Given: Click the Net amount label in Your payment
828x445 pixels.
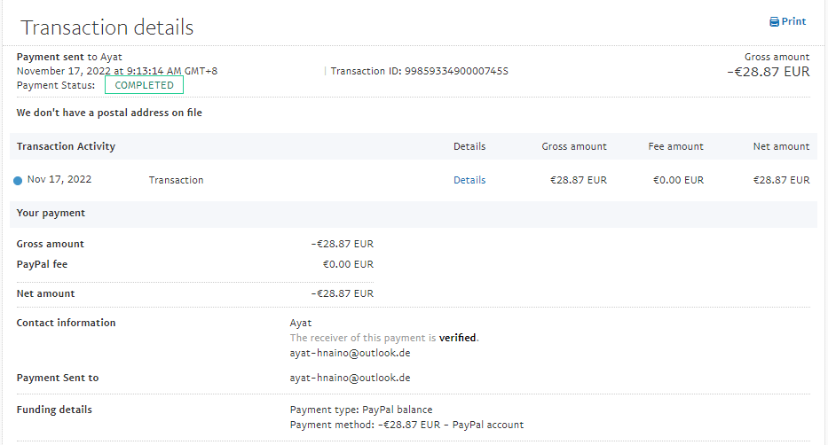Looking at the screenshot, I should [x=45, y=293].
